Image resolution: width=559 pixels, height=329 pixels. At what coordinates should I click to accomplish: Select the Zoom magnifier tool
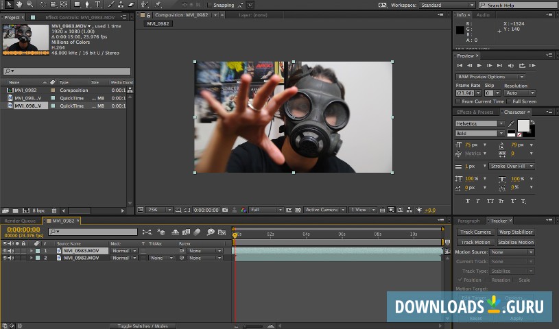pyautogui.click(x=30, y=4)
